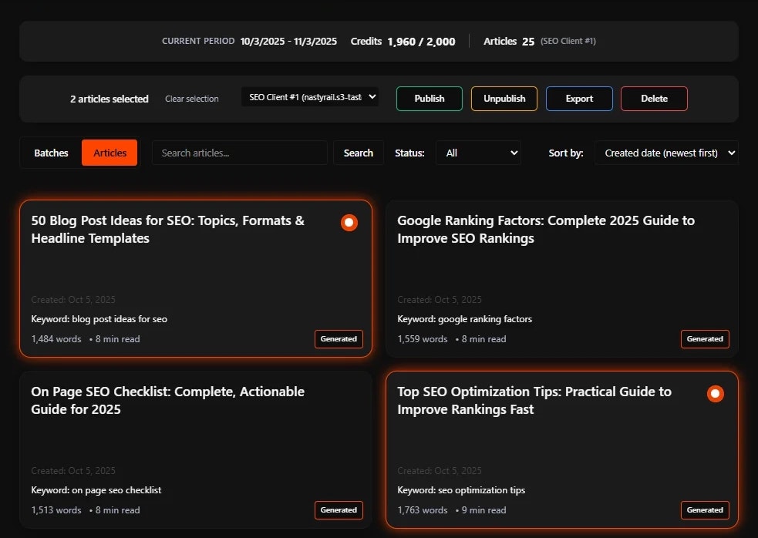Export the selected articles
Screen dimensions: 758x538
579,99
